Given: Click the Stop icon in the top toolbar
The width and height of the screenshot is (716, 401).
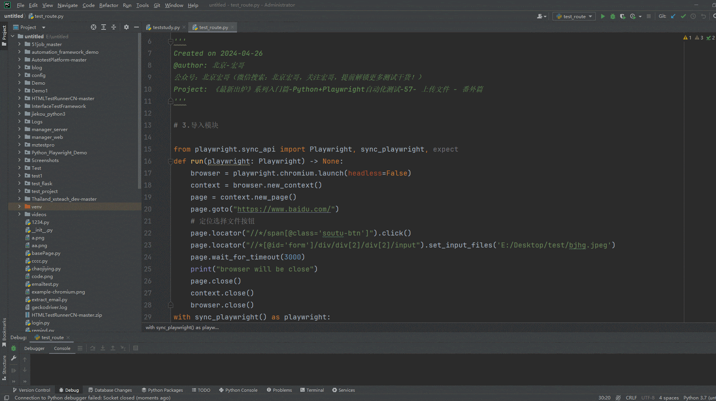Looking at the screenshot, I should [x=649, y=16].
